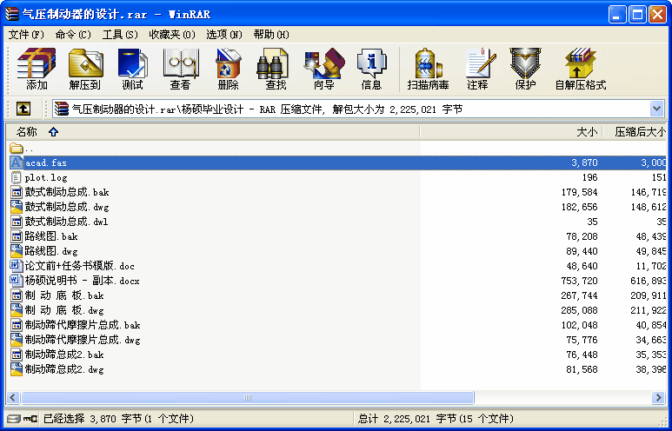Open the 收藏夹(O) menu
This screenshot has width=672, height=431.
tap(171, 34)
